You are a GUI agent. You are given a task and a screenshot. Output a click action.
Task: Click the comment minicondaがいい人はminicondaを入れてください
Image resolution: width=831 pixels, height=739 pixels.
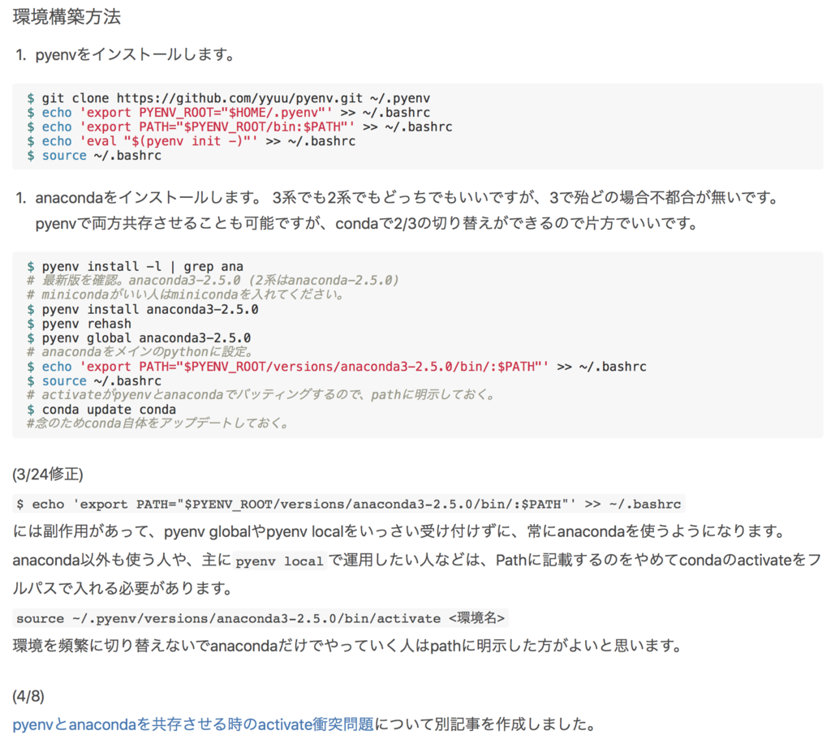tap(186, 294)
